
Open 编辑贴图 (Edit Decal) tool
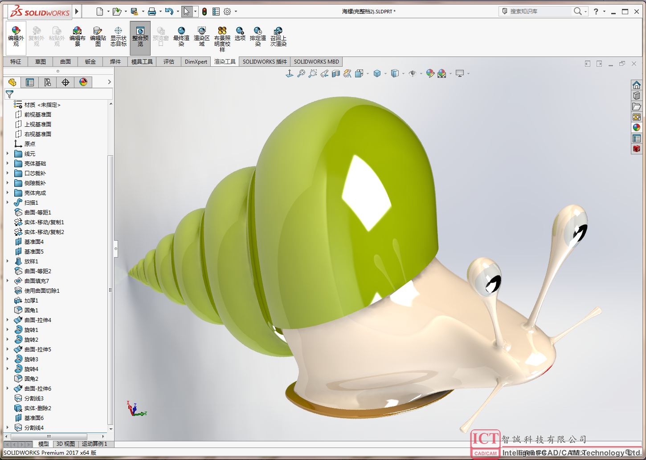tap(98, 37)
